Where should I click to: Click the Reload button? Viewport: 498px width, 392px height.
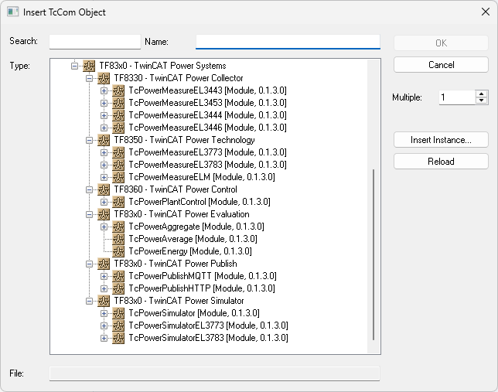pos(441,162)
